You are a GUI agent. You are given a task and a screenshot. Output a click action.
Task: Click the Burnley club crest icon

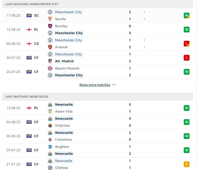point(50,26)
